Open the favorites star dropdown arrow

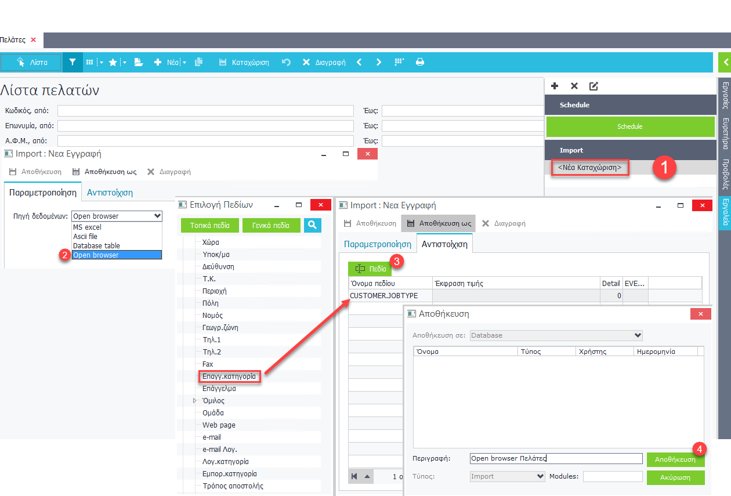(x=124, y=62)
